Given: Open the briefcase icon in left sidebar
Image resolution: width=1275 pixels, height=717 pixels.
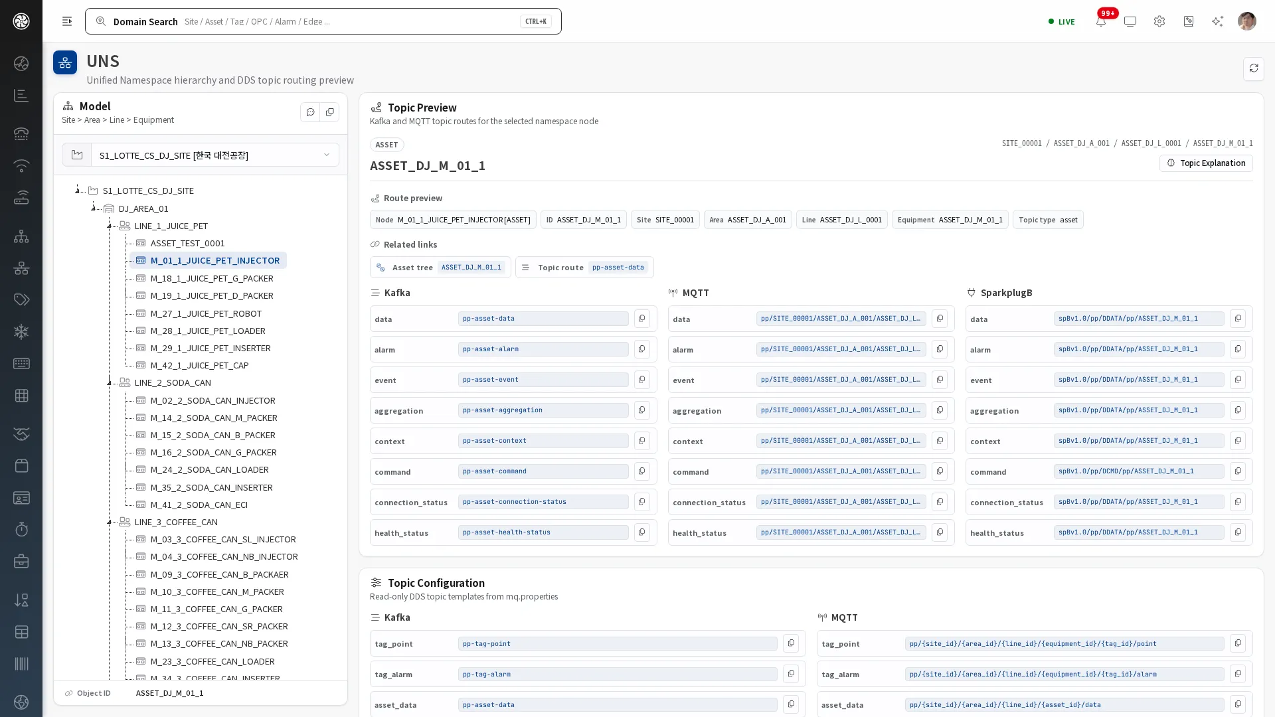Looking at the screenshot, I should [21, 561].
